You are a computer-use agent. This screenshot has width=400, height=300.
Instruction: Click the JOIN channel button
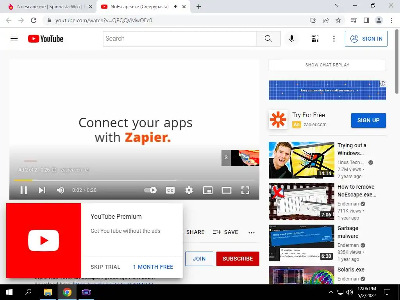click(x=199, y=259)
